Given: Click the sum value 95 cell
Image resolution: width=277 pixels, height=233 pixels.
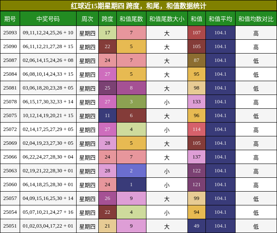Looking at the screenshot, I should 197,74.
